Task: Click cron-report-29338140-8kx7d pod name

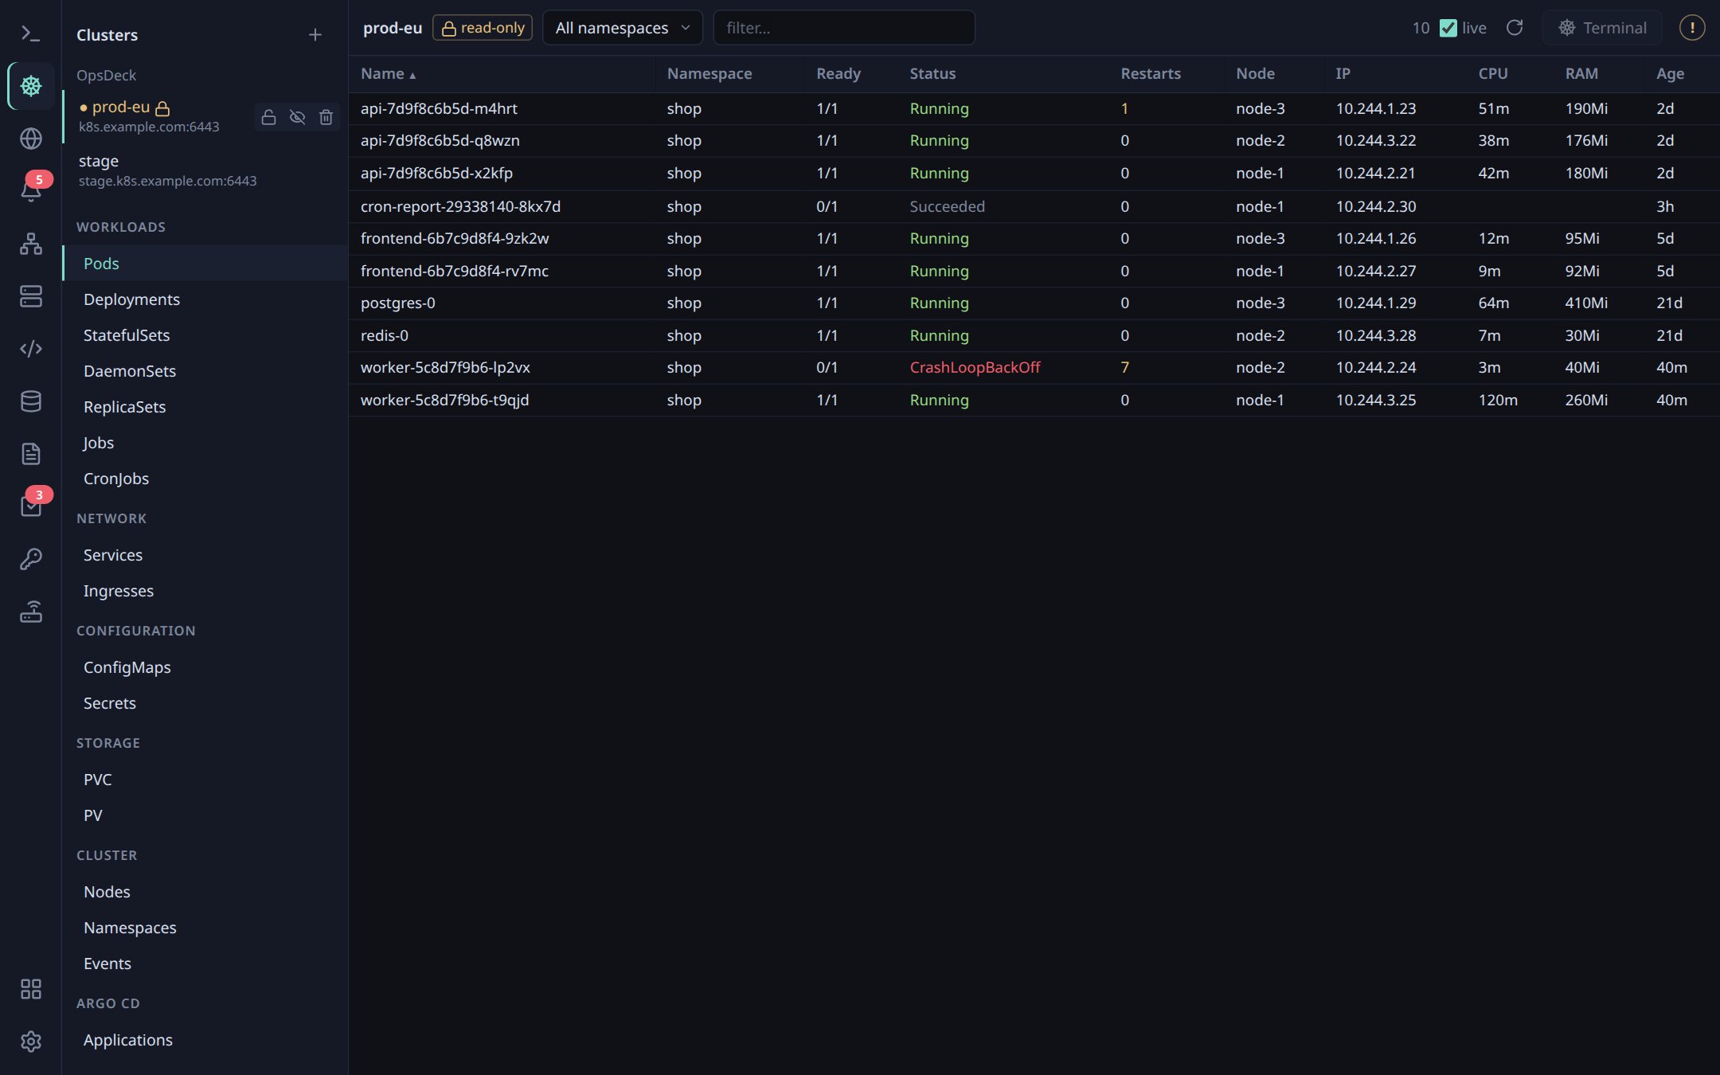Action: tap(460, 206)
